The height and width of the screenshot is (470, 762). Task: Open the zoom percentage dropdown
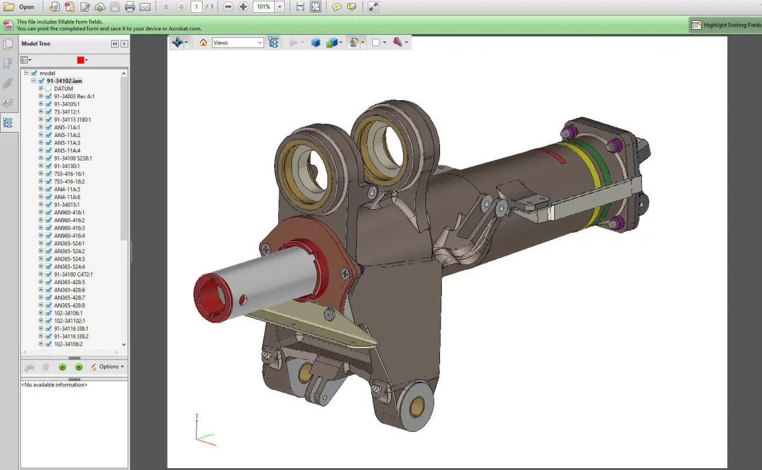pos(279,7)
